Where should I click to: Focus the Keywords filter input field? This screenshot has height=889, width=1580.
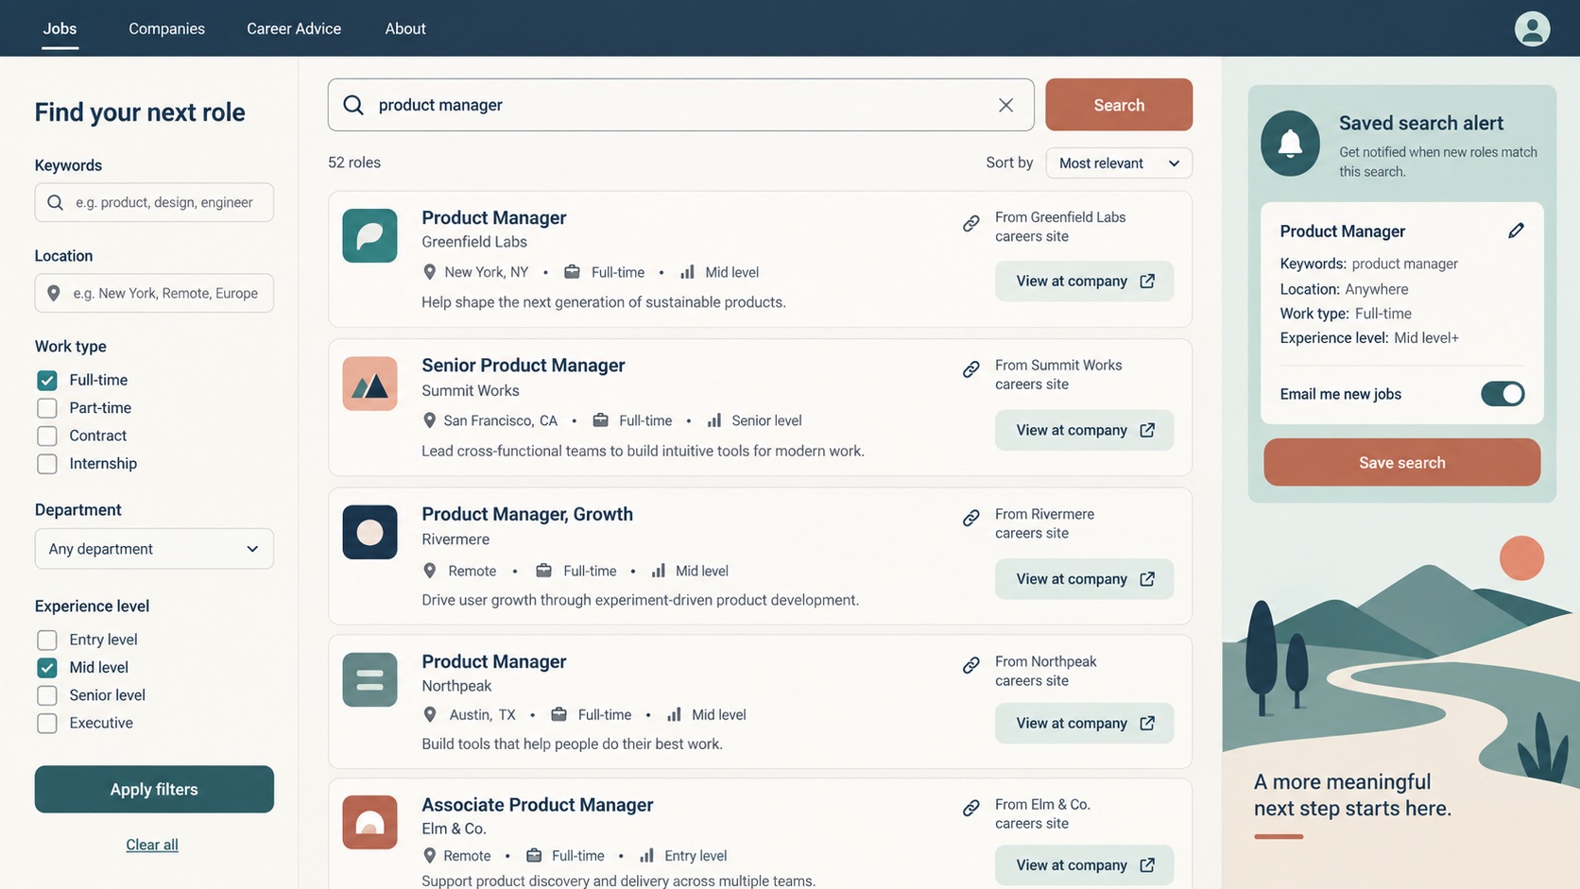coord(154,202)
